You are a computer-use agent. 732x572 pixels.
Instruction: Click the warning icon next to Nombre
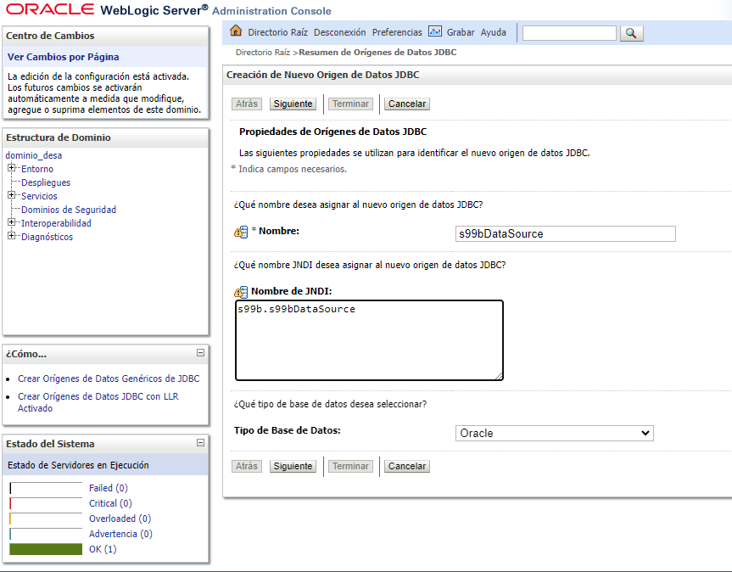click(241, 232)
